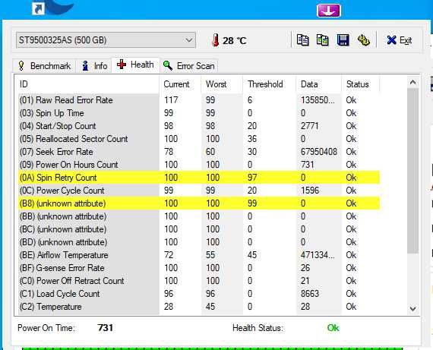Click the Power On Time value 731

pyautogui.click(x=106, y=328)
